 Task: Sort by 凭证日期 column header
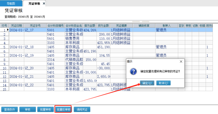(16, 26)
